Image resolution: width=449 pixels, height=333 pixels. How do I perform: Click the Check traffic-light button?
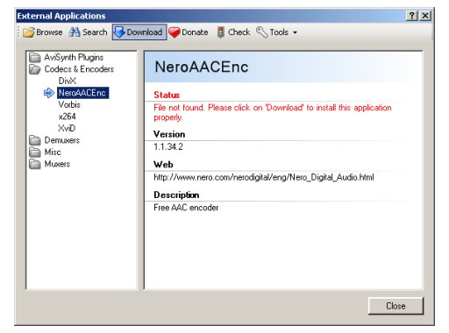tap(233, 32)
